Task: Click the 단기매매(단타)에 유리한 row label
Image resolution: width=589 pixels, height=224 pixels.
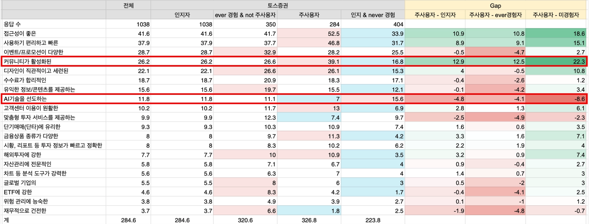Action: point(32,127)
